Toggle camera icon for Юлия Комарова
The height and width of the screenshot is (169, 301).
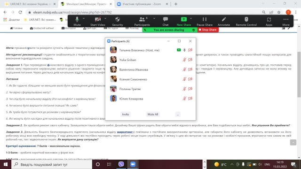click(x=190, y=99)
